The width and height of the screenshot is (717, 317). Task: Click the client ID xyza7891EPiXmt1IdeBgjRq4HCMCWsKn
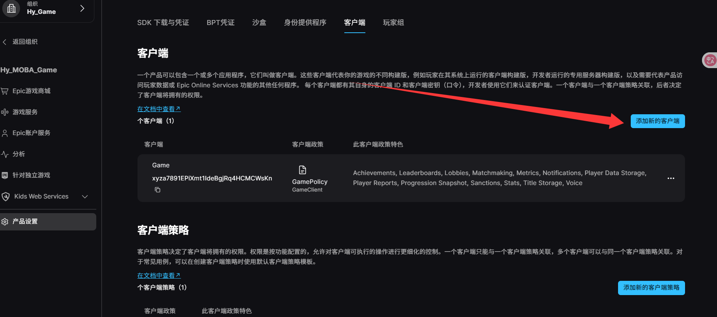pyautogui.click(x=212, y=179)
